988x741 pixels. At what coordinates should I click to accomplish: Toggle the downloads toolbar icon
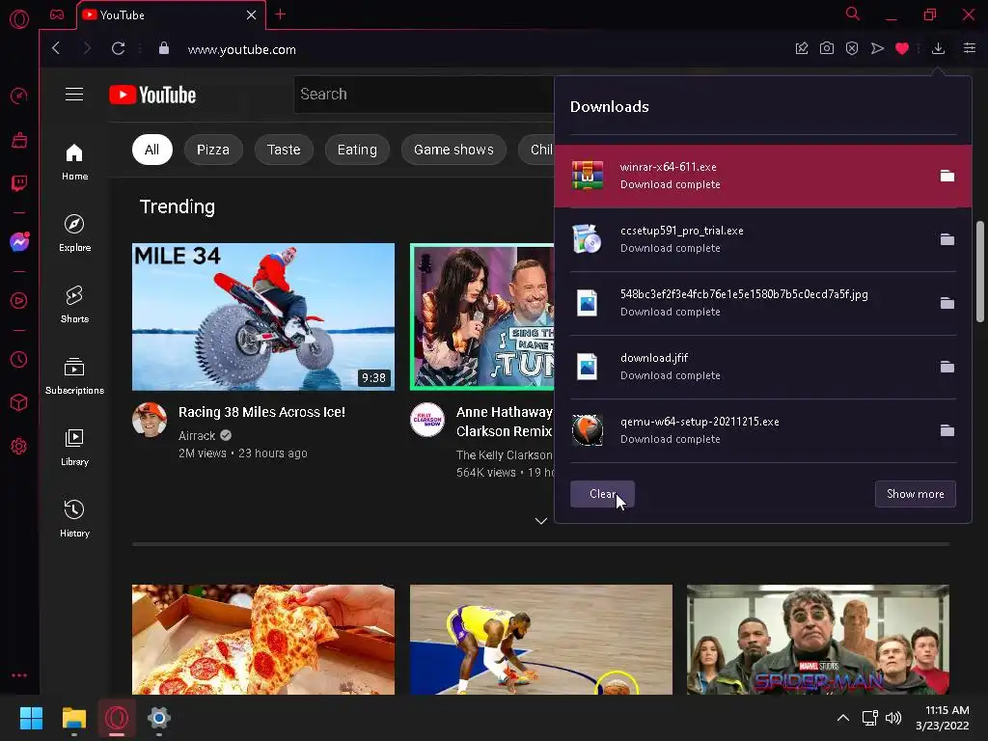pyautogui.click(x=938, y=48)
